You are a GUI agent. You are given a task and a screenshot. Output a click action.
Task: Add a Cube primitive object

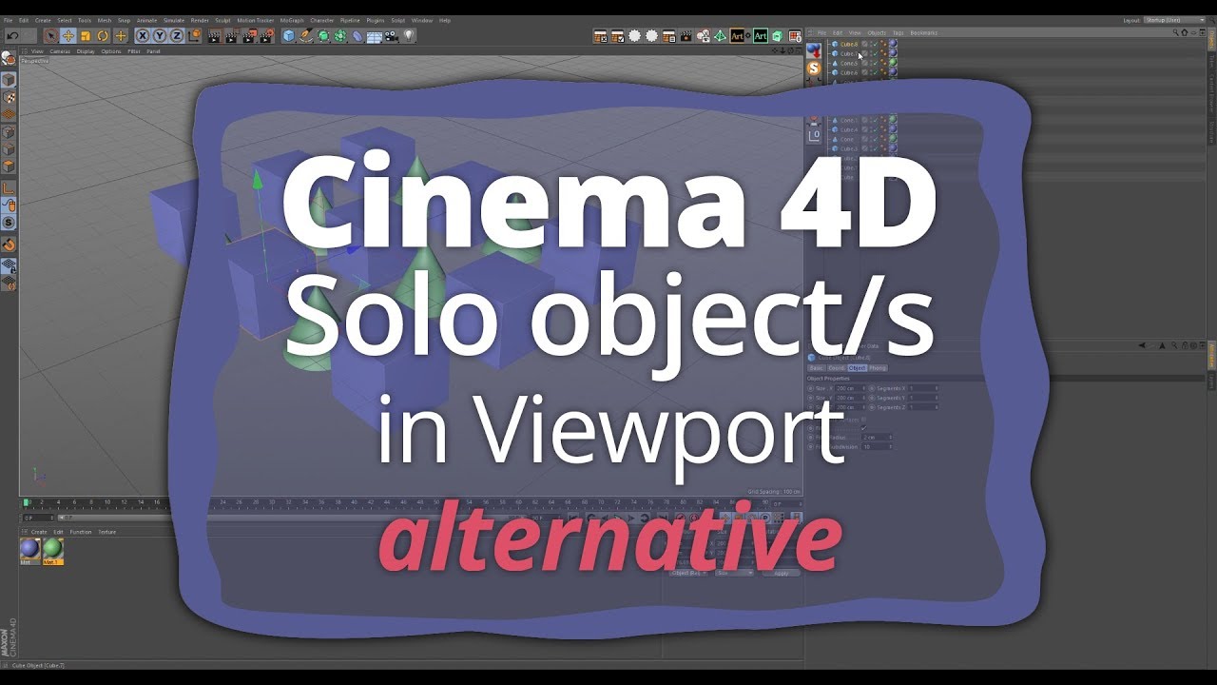[288, 35]
